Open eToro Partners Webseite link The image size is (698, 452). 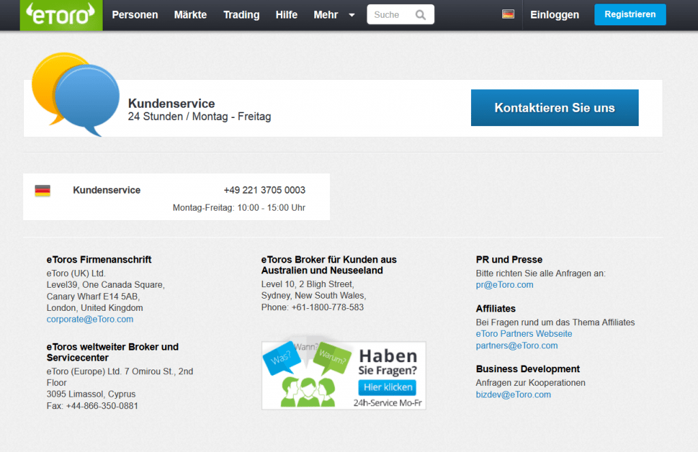pos(524,333)
